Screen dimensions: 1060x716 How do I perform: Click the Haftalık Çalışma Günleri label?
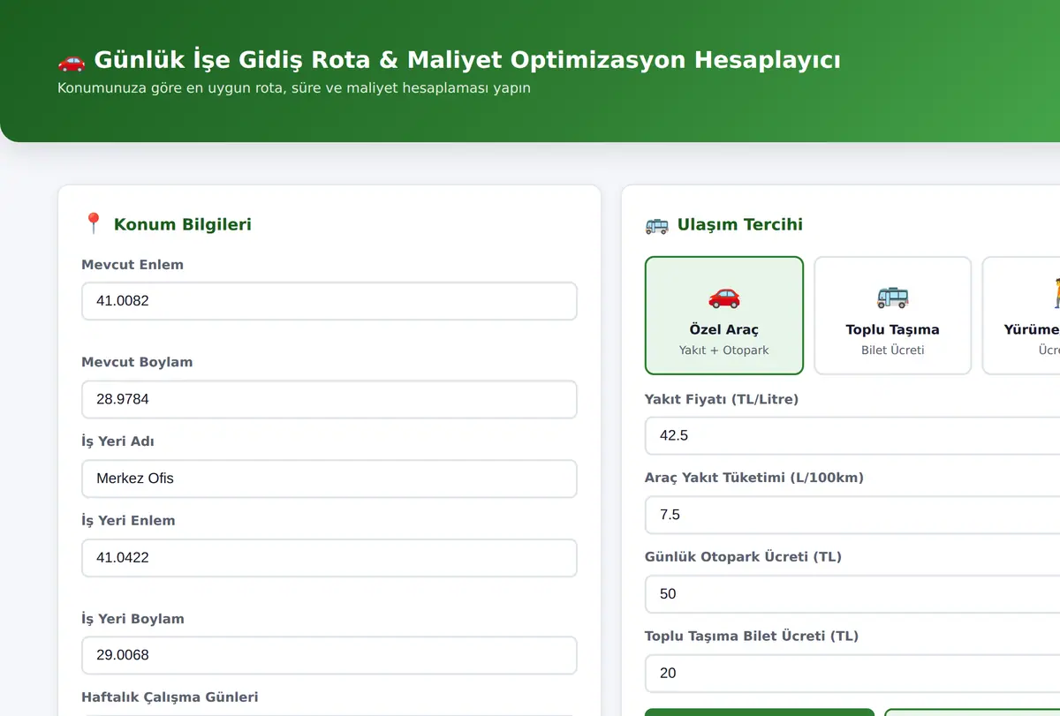pos(170,697)
